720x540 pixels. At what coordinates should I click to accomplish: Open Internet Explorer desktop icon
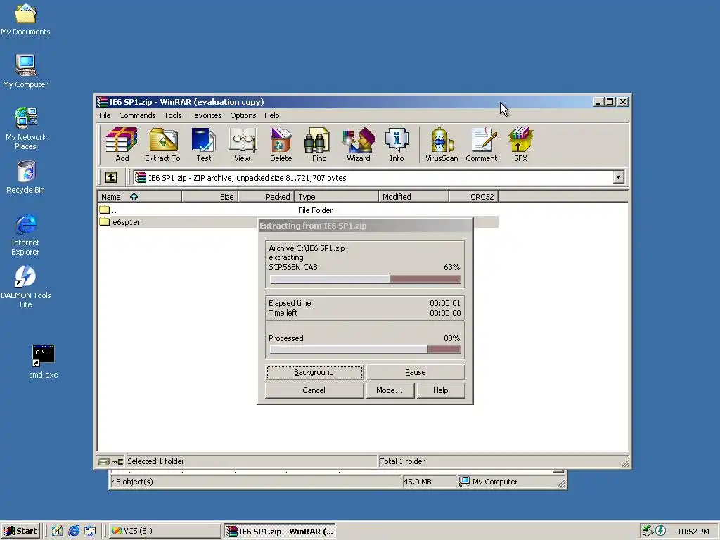pos(25,234)
